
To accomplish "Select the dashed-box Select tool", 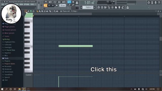I will [x=52, y=11].
